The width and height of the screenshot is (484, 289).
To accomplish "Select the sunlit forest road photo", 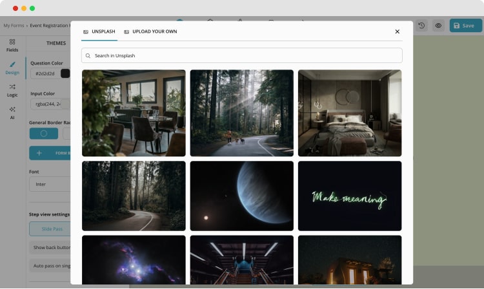I will [x=242, y=113].
